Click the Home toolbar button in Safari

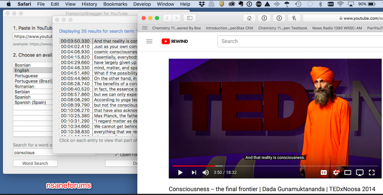(249, 18)
